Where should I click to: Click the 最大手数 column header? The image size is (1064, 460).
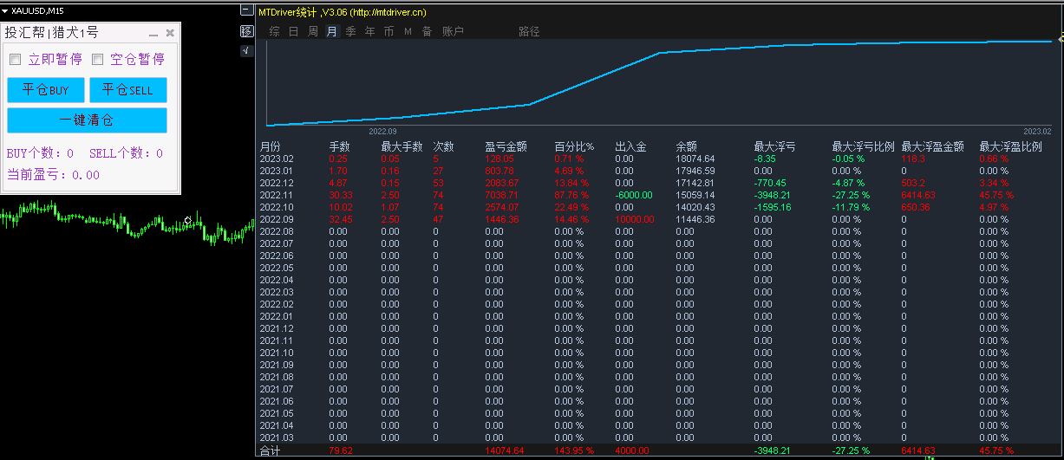(402, 146)
